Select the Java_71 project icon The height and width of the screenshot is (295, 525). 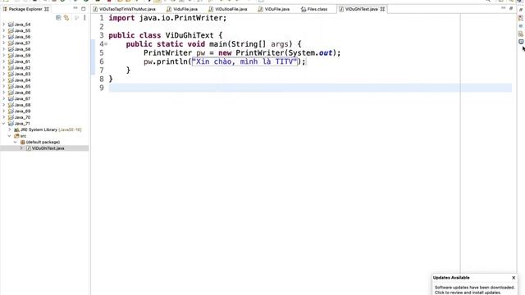pos(11,124)
